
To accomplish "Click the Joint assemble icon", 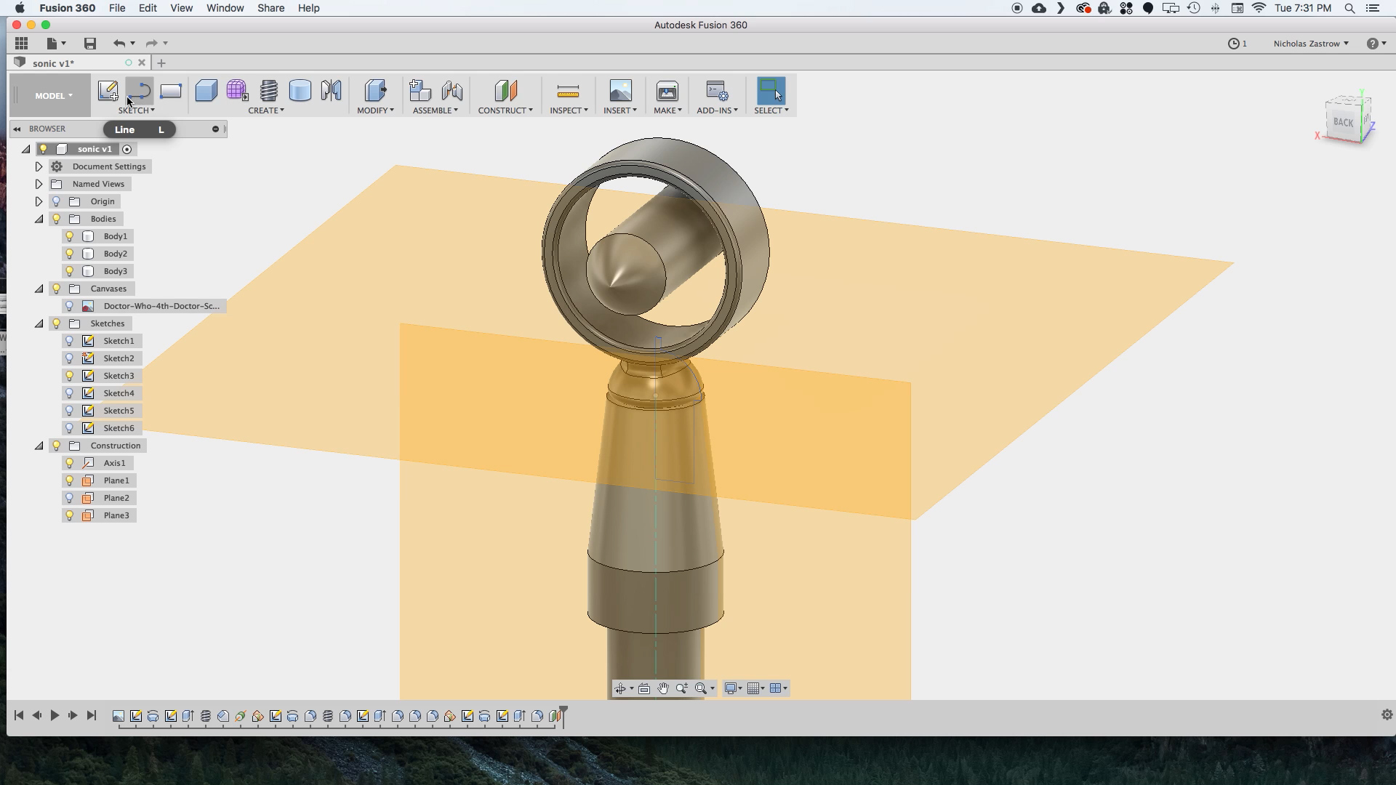I will pyautogui.click(x=452, y=91).
